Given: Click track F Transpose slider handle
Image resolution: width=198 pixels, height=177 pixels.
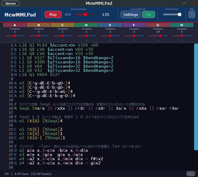Looking at the screenshot, I should point(134,36).
